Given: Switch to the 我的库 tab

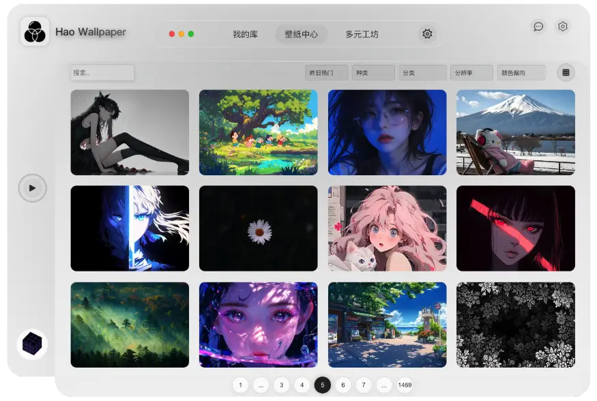Looking at the screenshot, I should [245, 34].
